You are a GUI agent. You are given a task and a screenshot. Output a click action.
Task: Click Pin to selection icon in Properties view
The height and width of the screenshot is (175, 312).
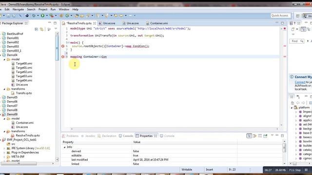pyautogui.click(x=265, y=136)
